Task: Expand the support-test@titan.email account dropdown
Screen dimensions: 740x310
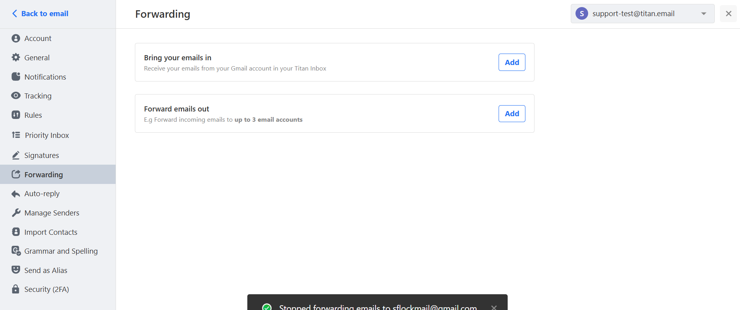Action: click(642, 14)
